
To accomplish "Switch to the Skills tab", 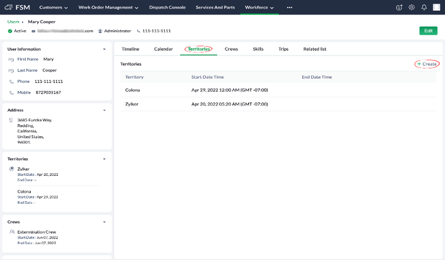I will click(x=258, y=49).
